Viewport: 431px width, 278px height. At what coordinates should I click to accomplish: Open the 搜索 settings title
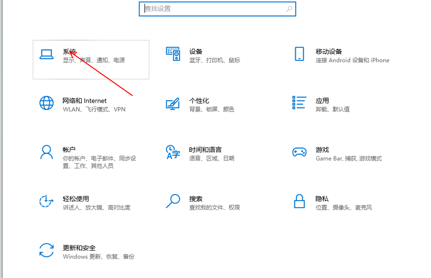pyautogui.click(x=196, y=199)
